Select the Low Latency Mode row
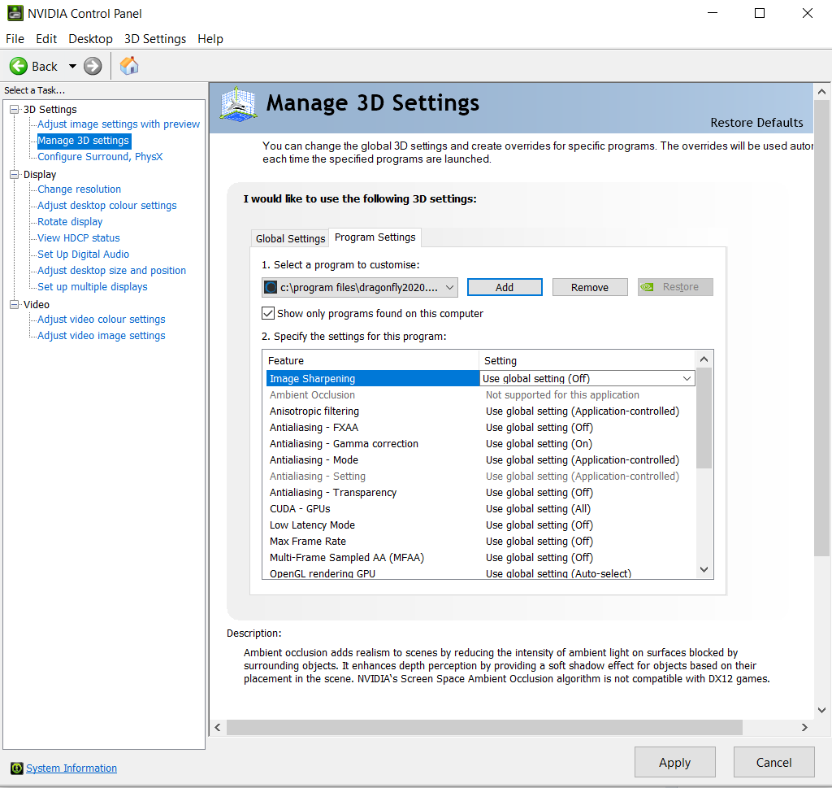This screenshot has height=788, width=832. pos(480,525)
